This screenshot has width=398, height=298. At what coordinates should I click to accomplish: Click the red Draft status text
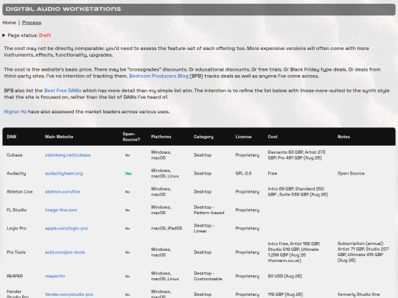(x=45, y=35)
